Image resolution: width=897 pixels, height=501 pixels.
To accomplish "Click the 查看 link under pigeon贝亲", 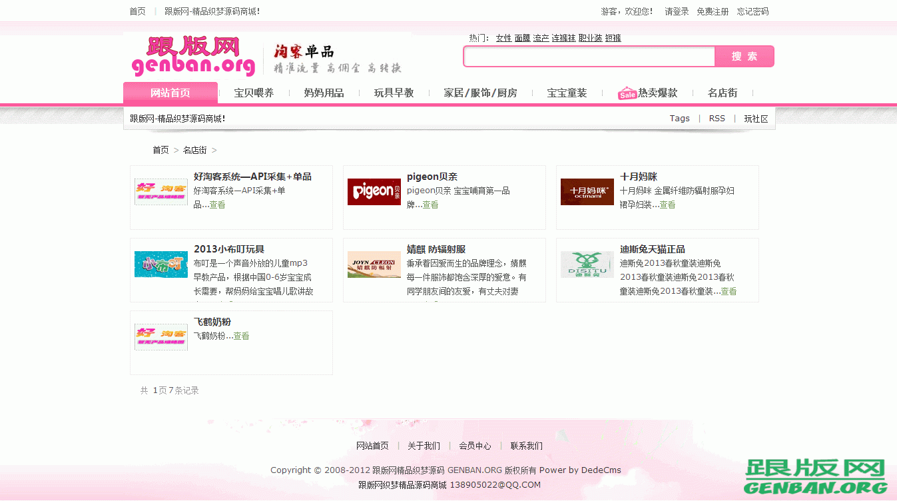I will click(x=430, y=205).
